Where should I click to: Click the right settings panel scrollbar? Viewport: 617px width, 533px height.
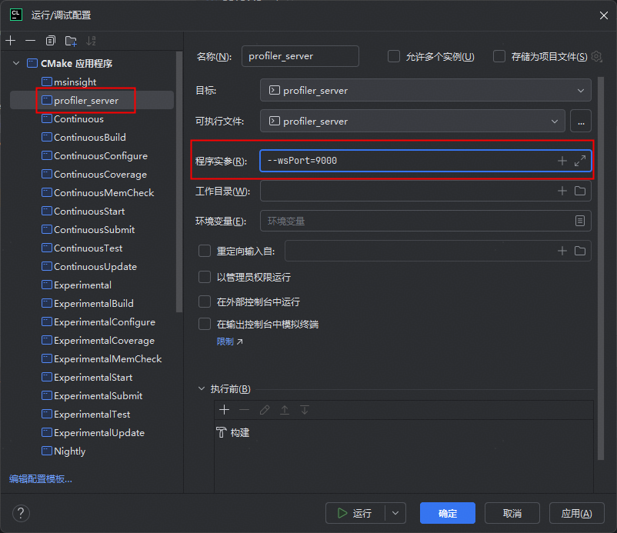pyautogui.click(x=601, y=268)
